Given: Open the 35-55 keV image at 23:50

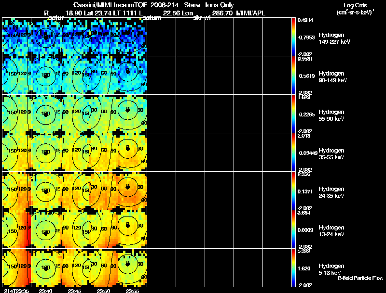Looking at the screenshot, I should [x=103, y=152].
